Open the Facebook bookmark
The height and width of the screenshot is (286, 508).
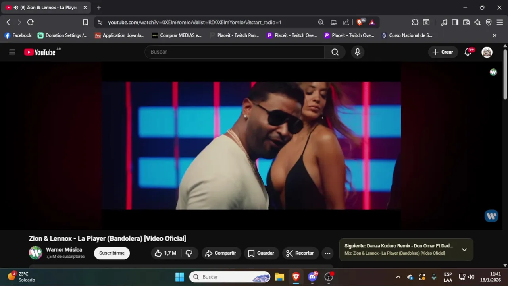click(18, 35)
